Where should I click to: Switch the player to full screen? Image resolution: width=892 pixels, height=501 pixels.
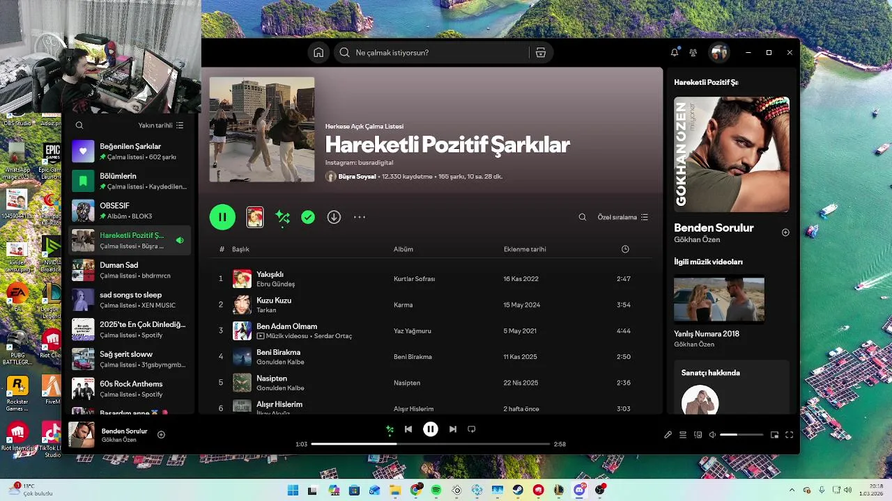[x=790, y=435]
